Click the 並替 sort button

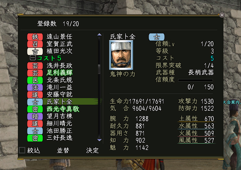click(63, 150)
